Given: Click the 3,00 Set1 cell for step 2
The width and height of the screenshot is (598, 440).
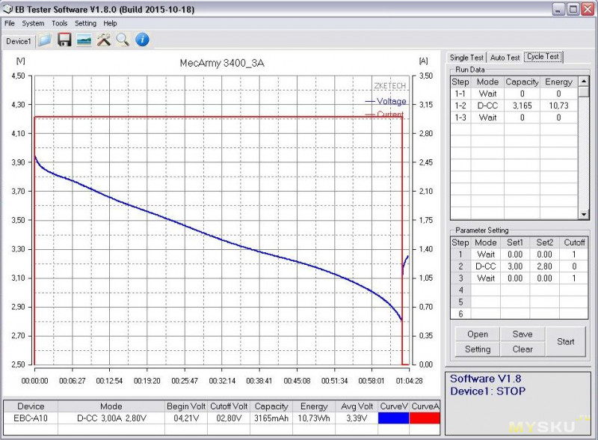Looking at the screenshot, I should [515, 266].
